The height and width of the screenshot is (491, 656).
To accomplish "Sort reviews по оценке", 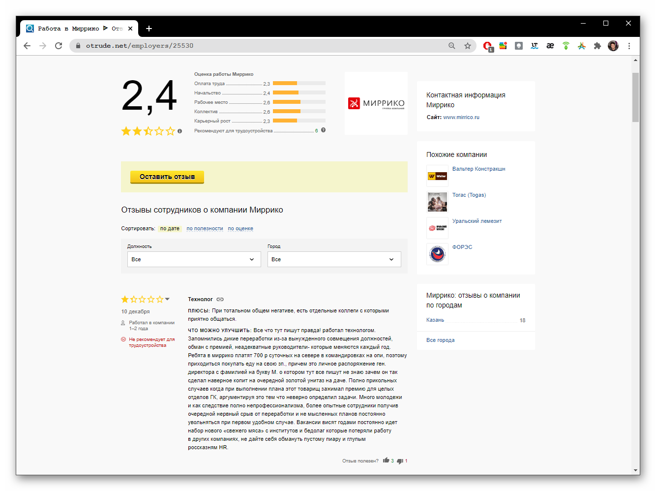I will point(240,228).
